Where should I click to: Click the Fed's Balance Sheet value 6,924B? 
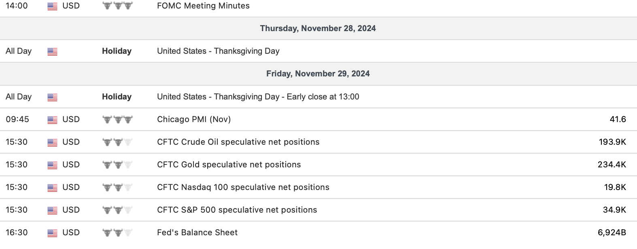pos(612,232)
